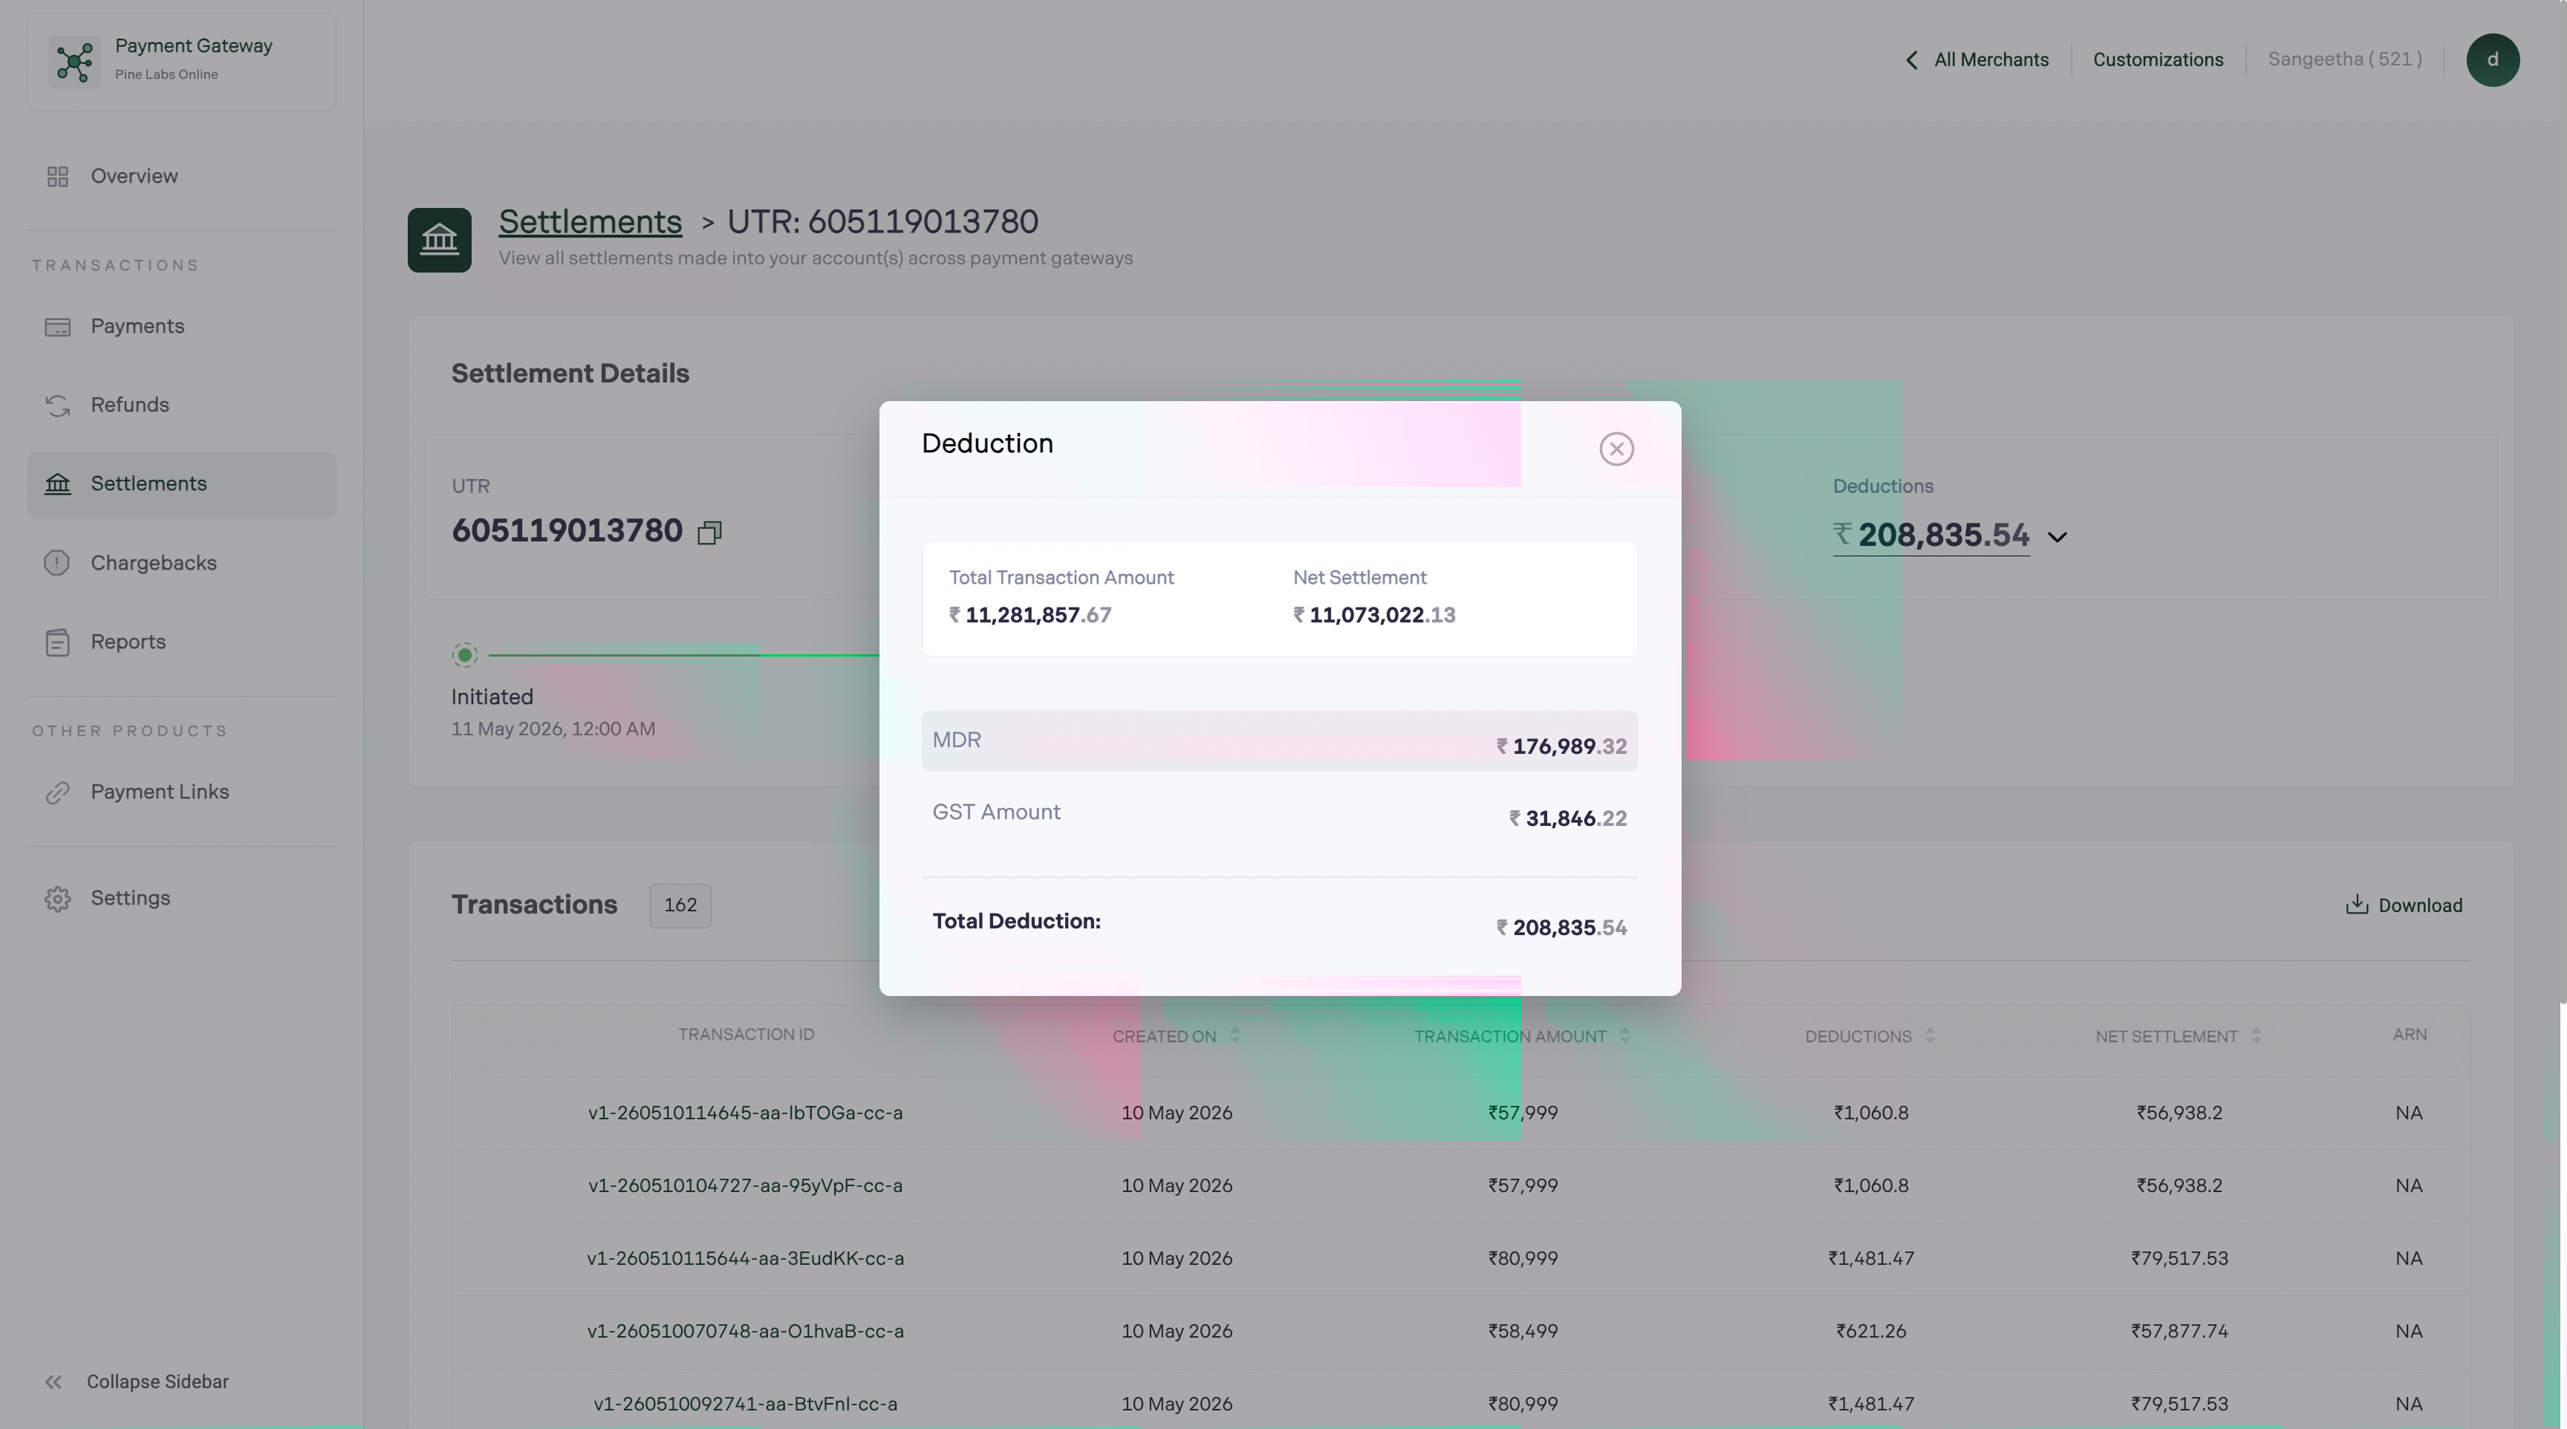The height and width of the screenshot is (1429, 2567).
Task: Click the Deductions amount ₹208,835.54 in details
Action: pyautogui.click(x=1931, y=535)
